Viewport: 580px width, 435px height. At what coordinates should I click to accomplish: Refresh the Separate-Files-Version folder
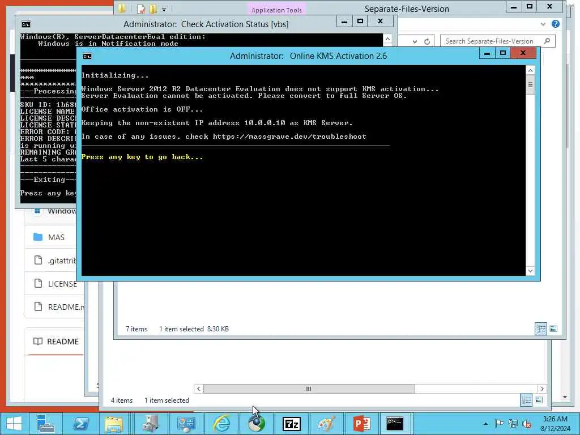pos(427,41)
